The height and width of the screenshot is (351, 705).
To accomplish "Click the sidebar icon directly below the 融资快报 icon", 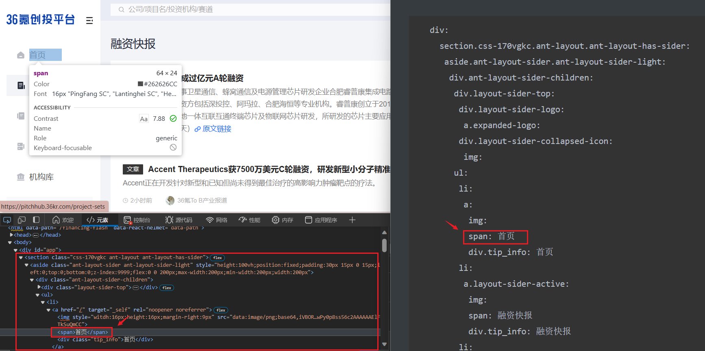I will [21, 116].
